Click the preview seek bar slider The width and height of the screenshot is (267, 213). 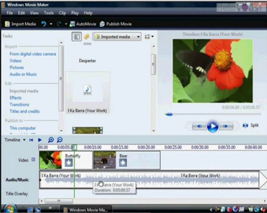point(169,115)
